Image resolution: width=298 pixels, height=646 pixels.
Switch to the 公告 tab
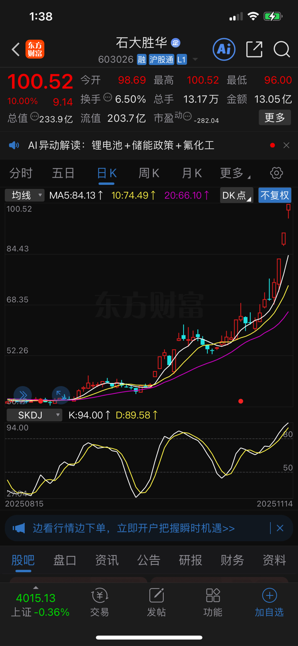pyautogui.click(x=149, y=560)
